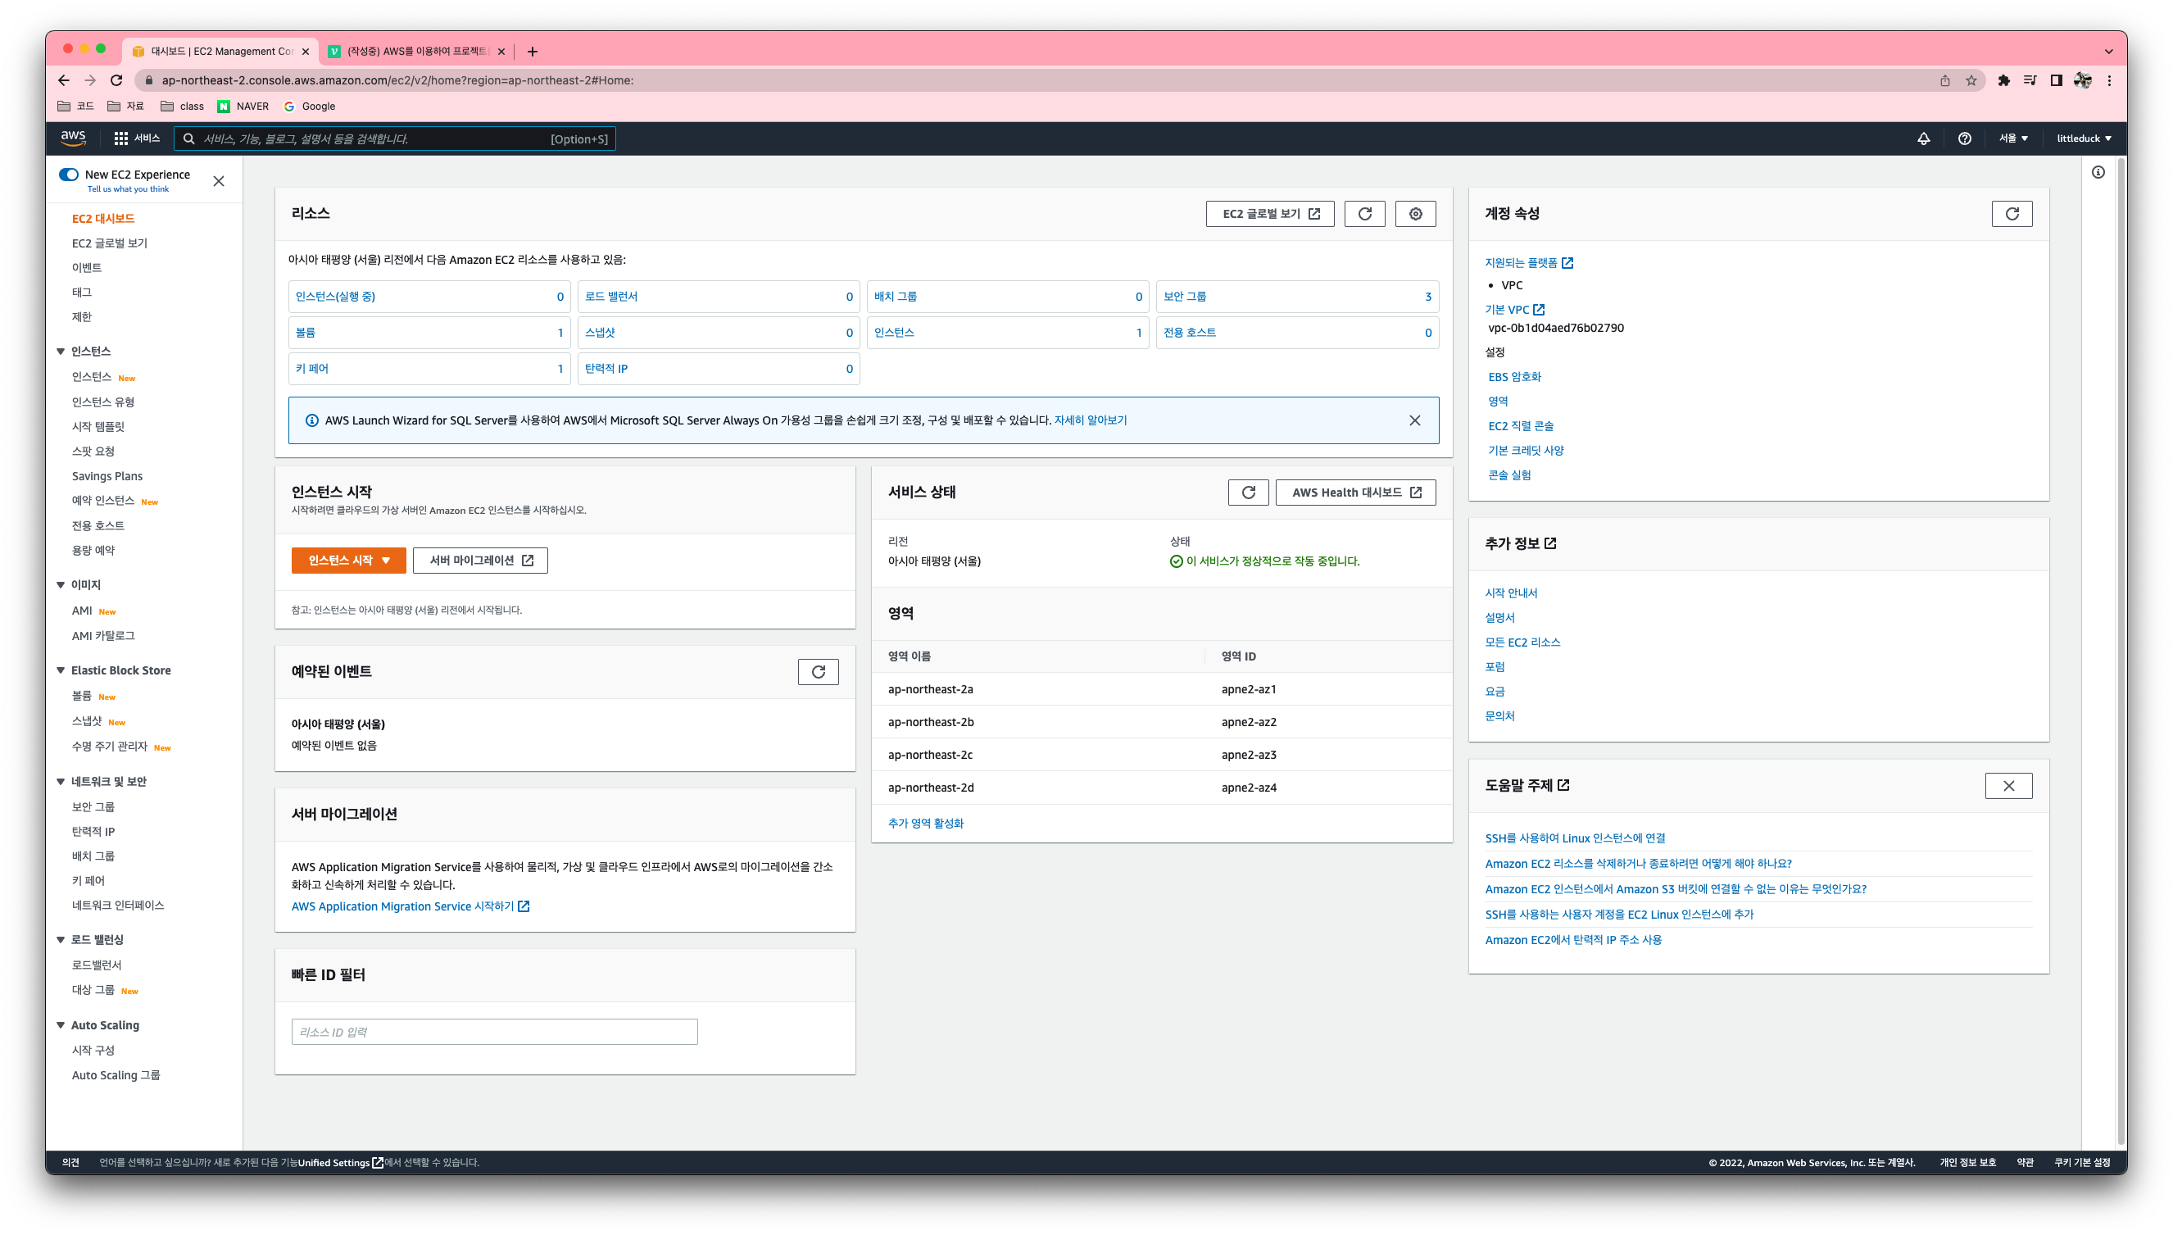Image resolution: width=2173 pixels, height=1235 pixels.
Task: Open 시작 템플릿 in sidebar
Action: 98,426
